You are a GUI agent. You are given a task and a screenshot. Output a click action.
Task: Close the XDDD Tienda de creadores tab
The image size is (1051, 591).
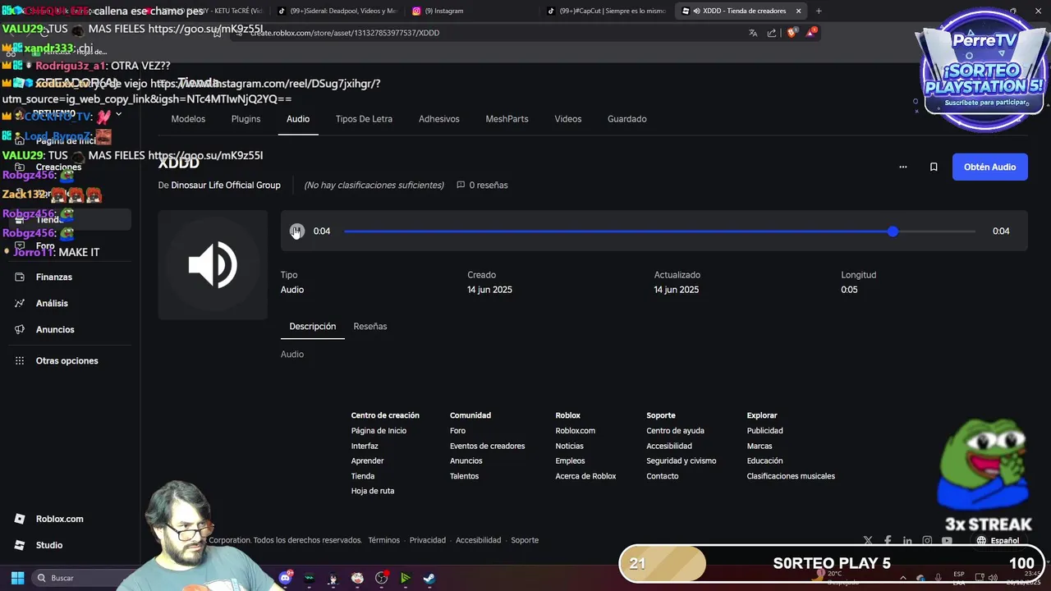(x=798, y=11)
